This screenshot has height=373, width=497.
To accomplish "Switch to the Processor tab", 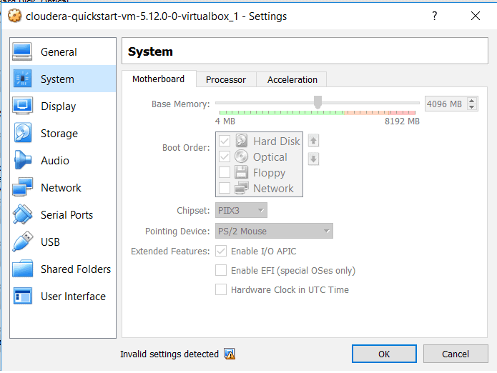I will pos(225,79).
